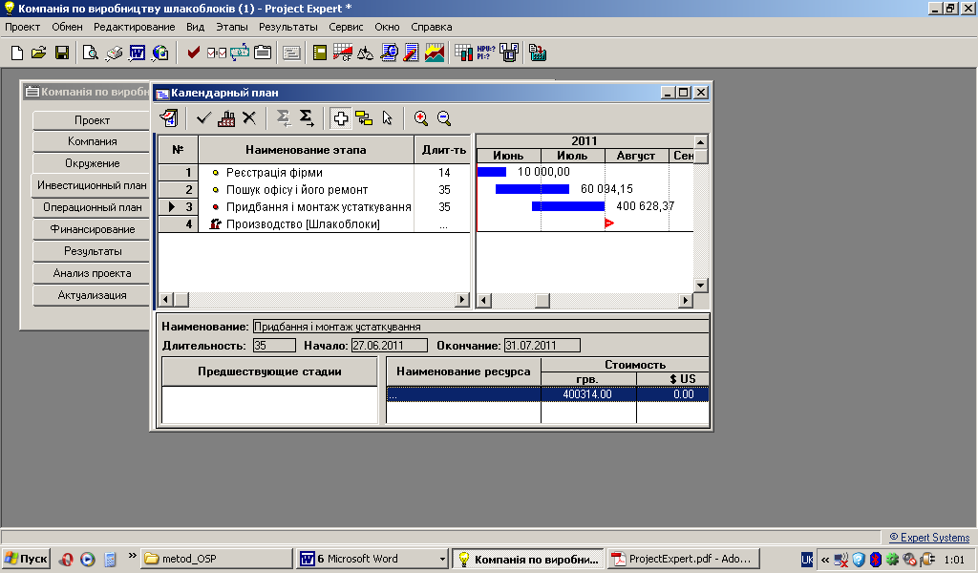Follow the Expert Systems link
The width and height of the screenshot is (978, 573).
tap(929, 538)
